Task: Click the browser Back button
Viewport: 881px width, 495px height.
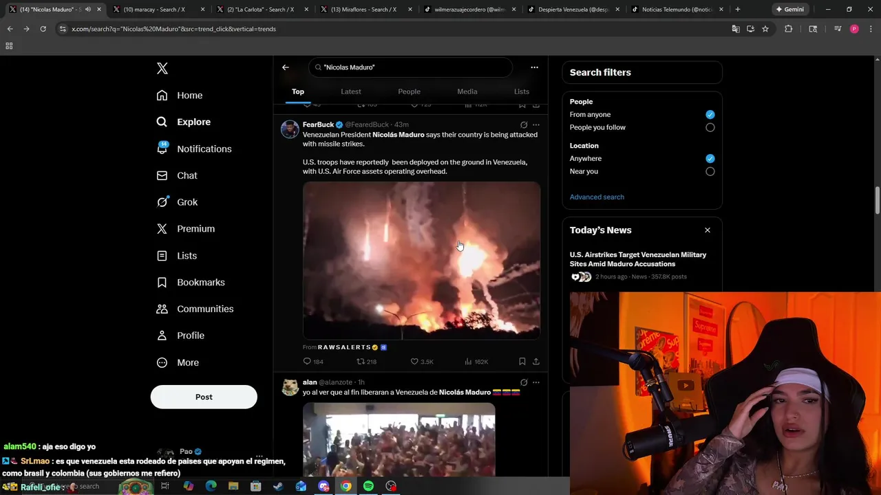Action: click(10, 29)
